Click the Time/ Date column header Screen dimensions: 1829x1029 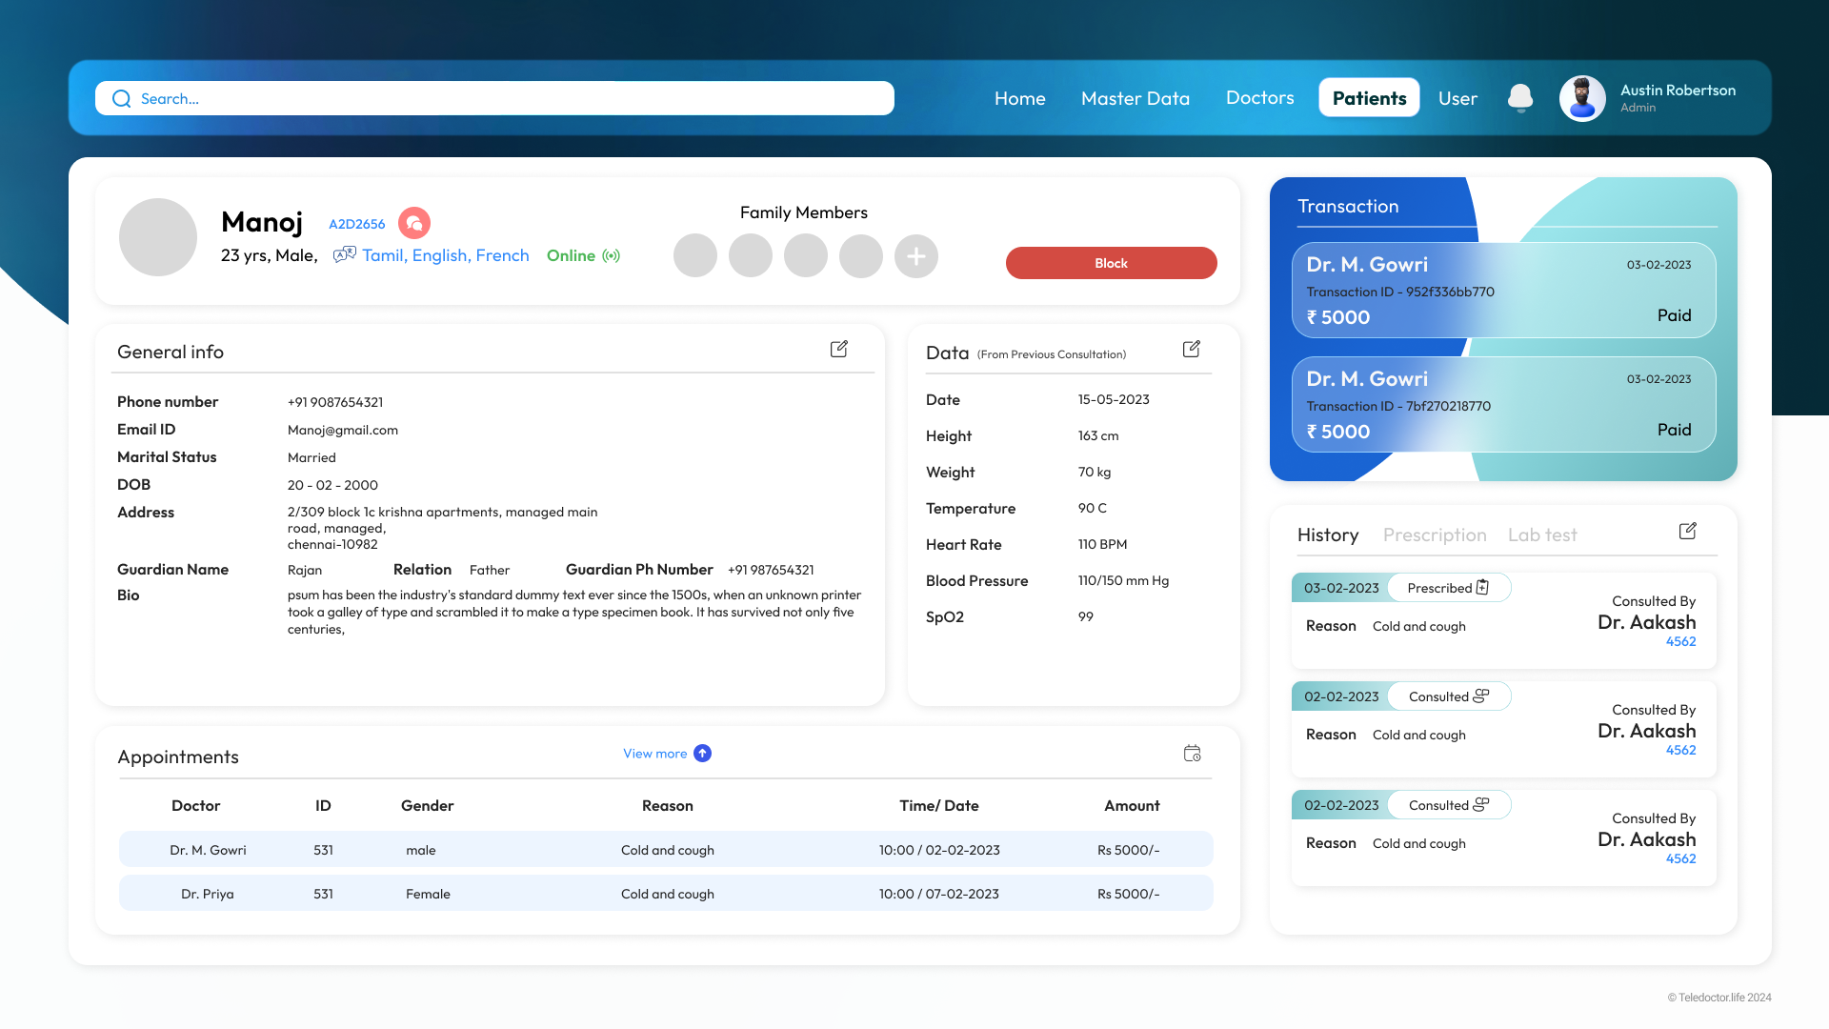[x=939, y=806]
